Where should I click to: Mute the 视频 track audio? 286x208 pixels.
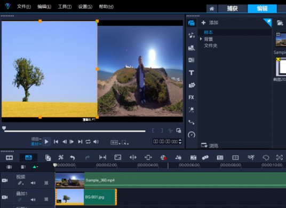tap(33, 183)
